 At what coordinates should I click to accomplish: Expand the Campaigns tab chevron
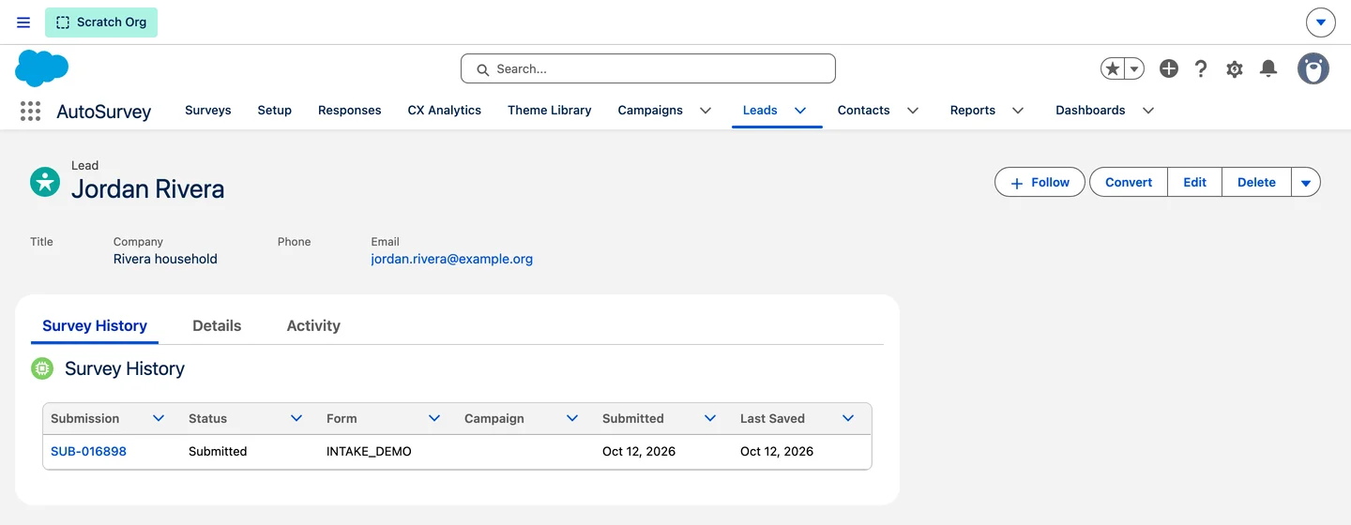706,111
